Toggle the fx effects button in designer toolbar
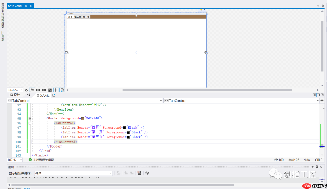Image resolution: width=327 pixels, height=189 pixels. 32,90
